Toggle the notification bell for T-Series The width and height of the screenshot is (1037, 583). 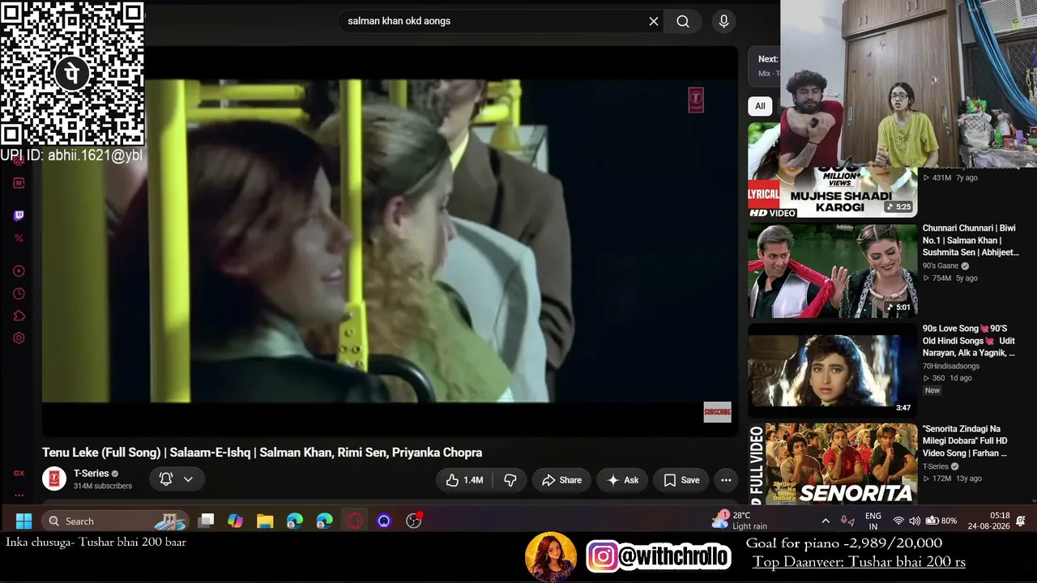[166, 479]
